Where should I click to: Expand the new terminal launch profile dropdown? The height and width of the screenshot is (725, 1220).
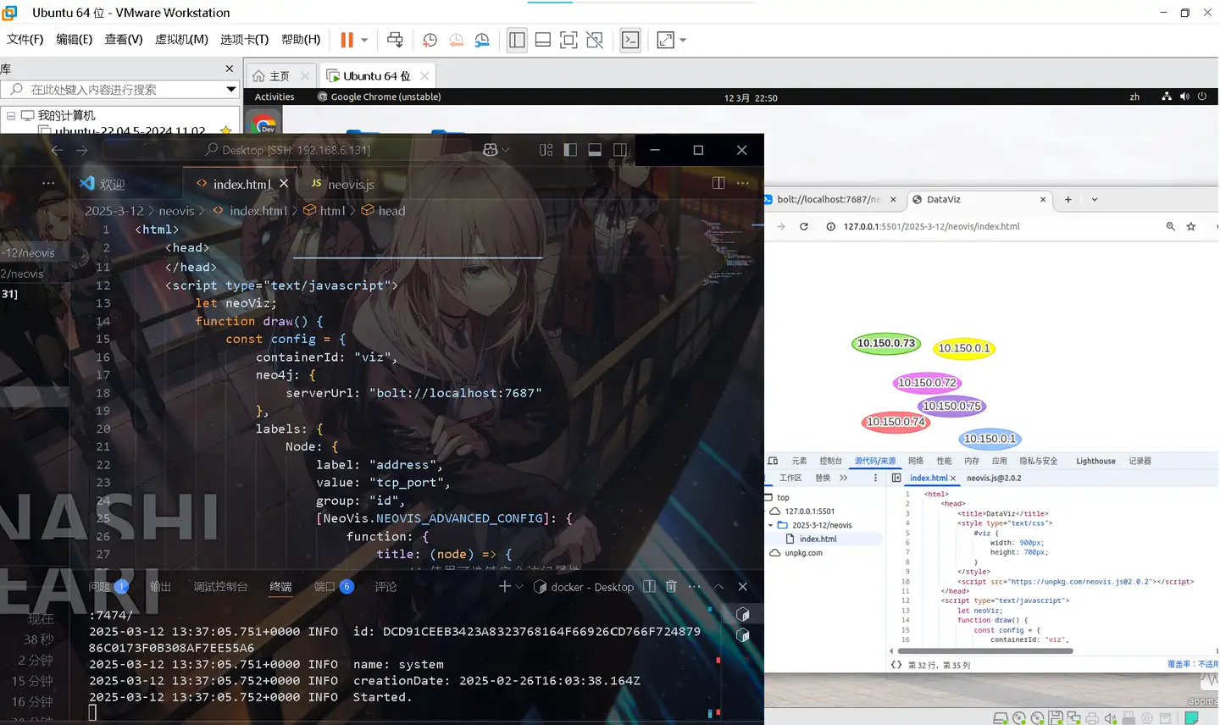click(520, 587)
